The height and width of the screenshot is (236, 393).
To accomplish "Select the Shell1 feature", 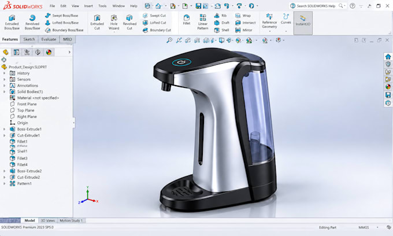I will (19, 152).
